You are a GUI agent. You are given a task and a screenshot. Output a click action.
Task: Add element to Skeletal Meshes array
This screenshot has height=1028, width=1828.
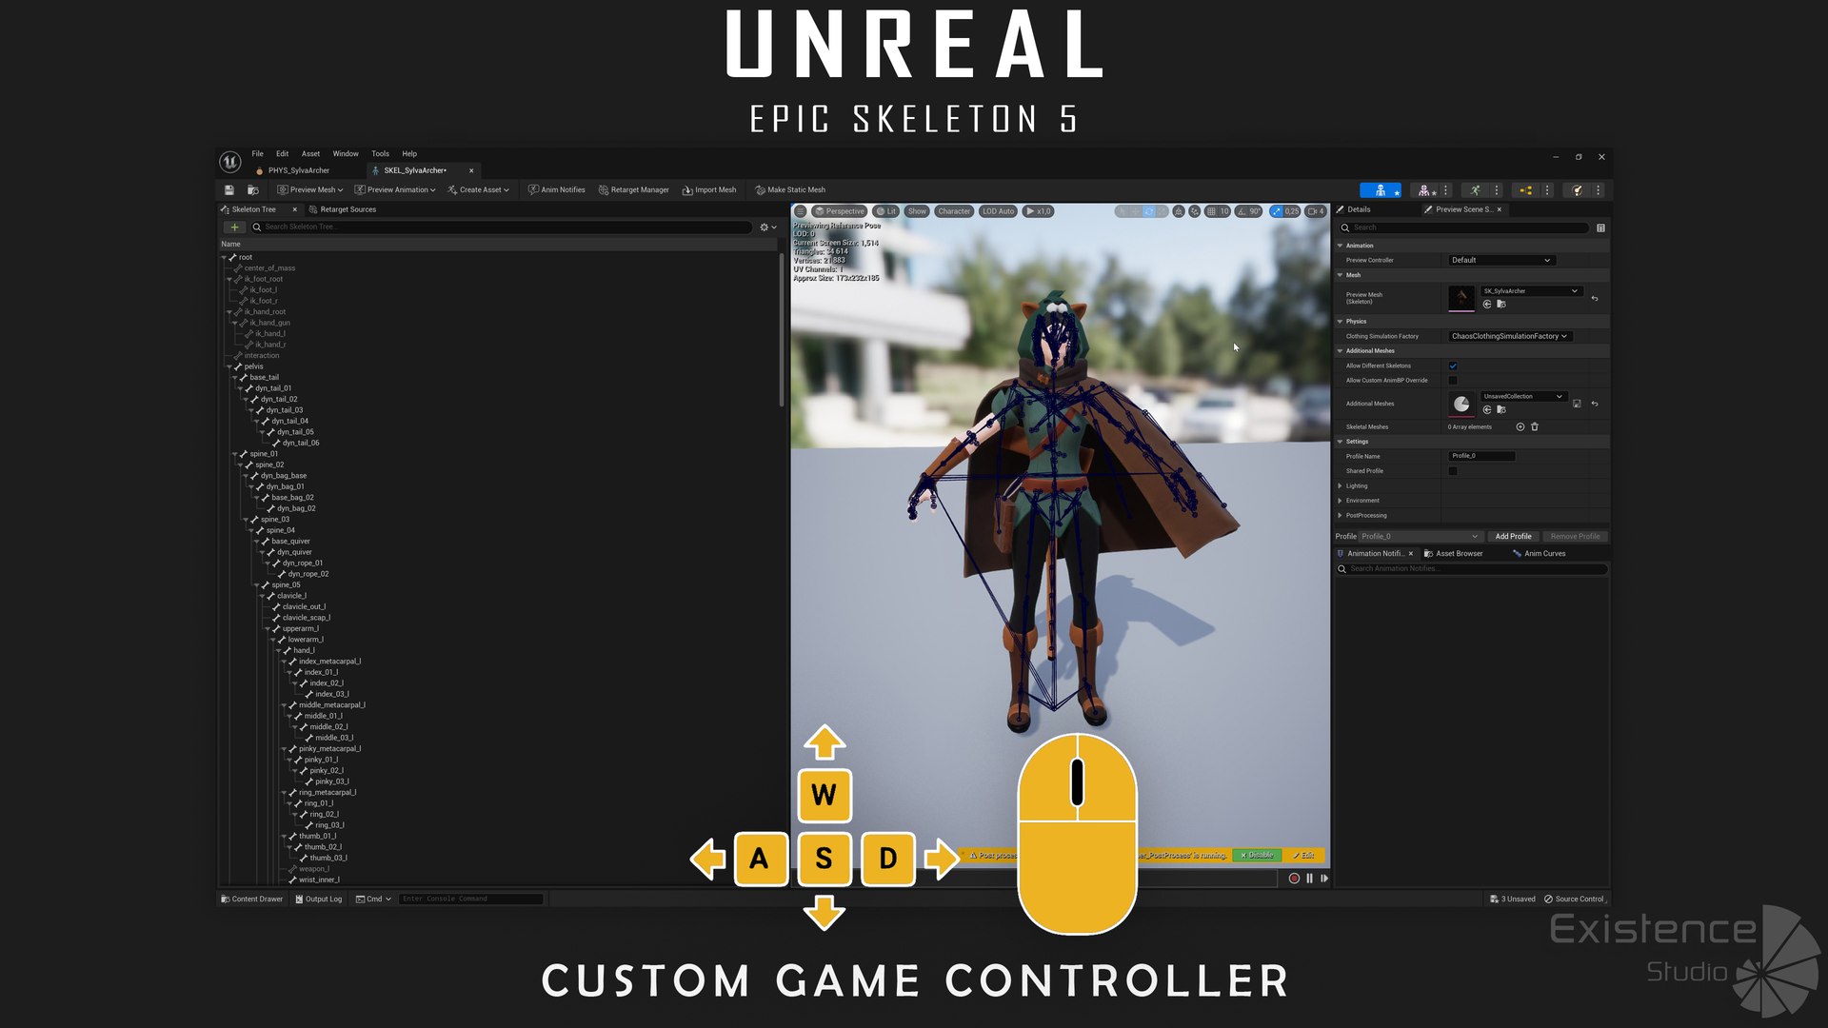point(1520,427)
